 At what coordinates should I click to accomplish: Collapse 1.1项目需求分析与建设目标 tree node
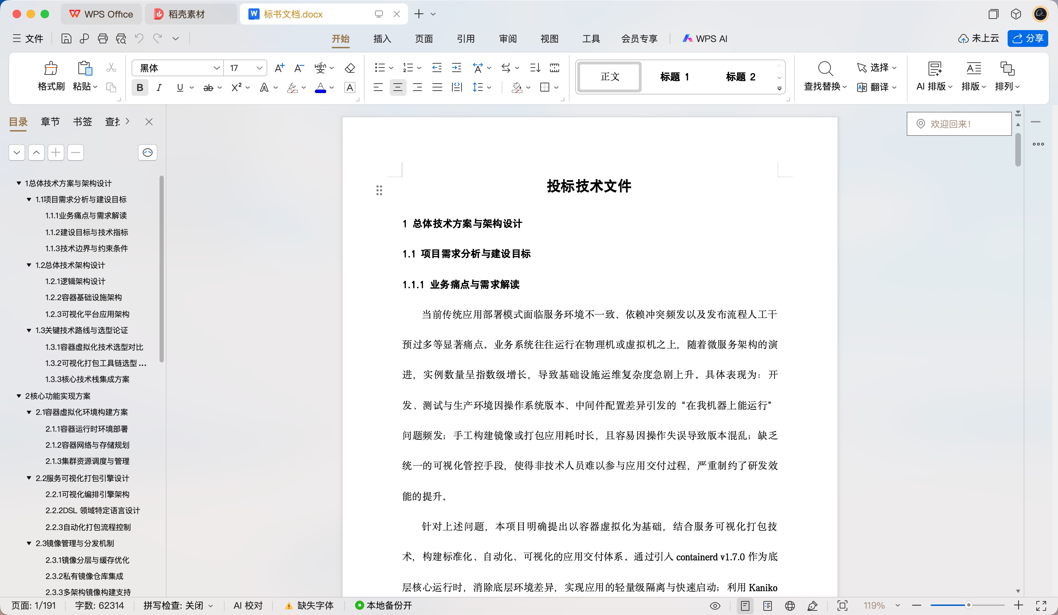[x=29, y=199]
